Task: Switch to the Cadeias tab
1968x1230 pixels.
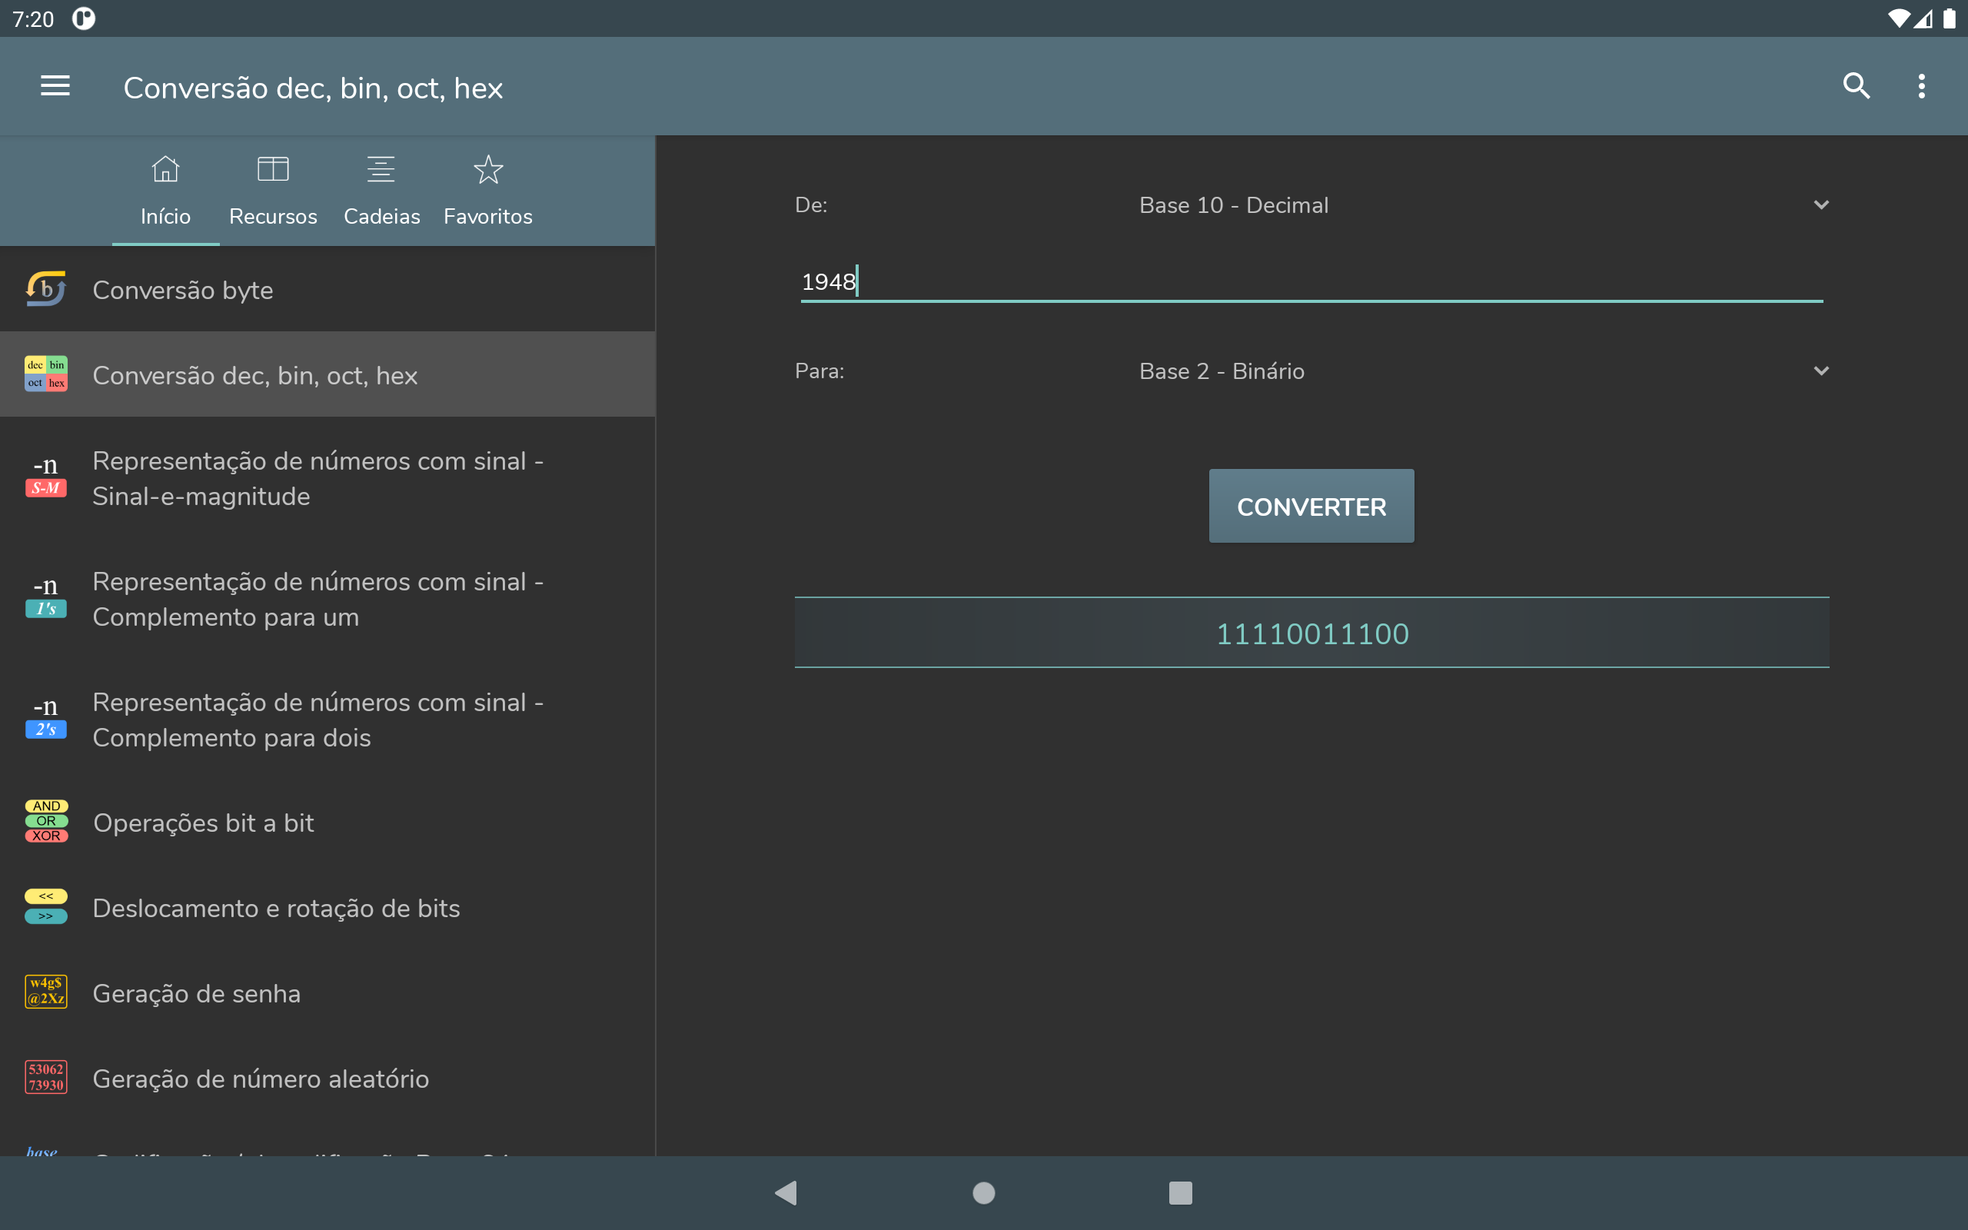Action: click(381, 191)
